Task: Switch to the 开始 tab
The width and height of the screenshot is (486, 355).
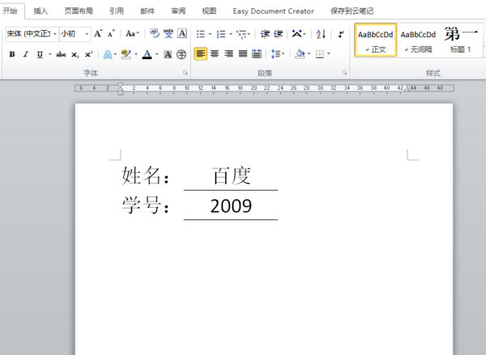Action: tap(11, 11)
